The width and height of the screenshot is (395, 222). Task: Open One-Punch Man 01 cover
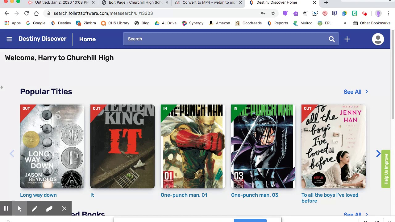pos(193,146)
